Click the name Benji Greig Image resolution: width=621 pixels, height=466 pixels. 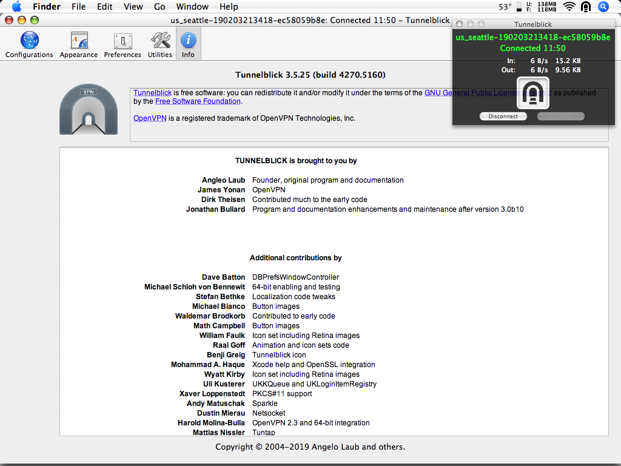(226, 354)
